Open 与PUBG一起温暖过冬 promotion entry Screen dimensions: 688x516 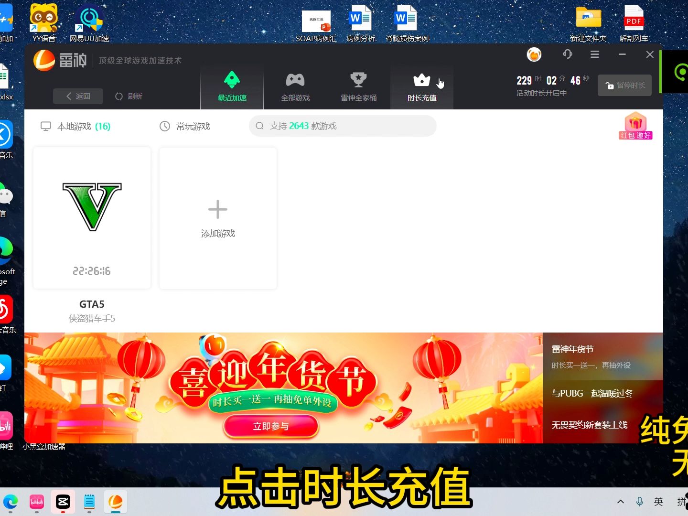(x=592, y=393)
